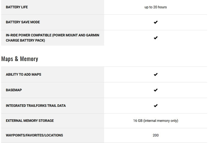Select the 'BATTERY SAVE MODE' label
Viewport: 216px width, 143px height.
[23, 22]
